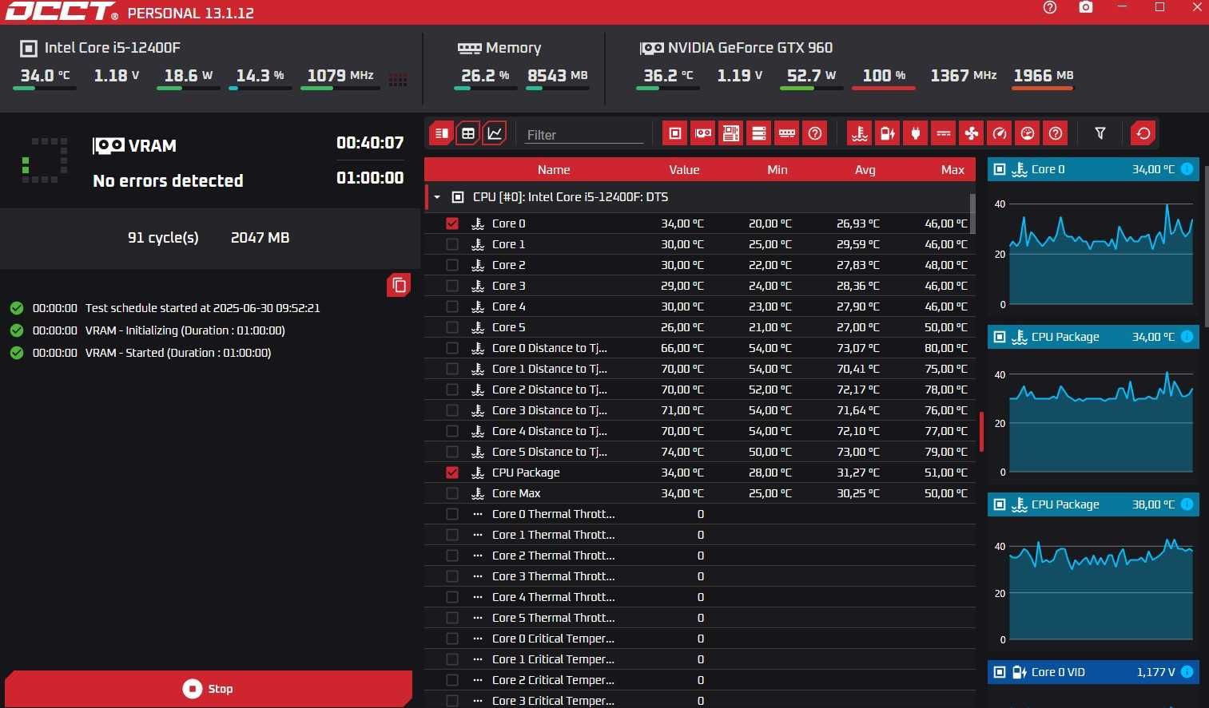Click the funnel filter icon
The height and width of the screenshot is (708, 1209).
click(x=1100, y=133)
